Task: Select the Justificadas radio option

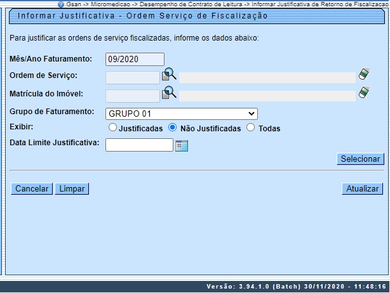Action: (112, 127)
